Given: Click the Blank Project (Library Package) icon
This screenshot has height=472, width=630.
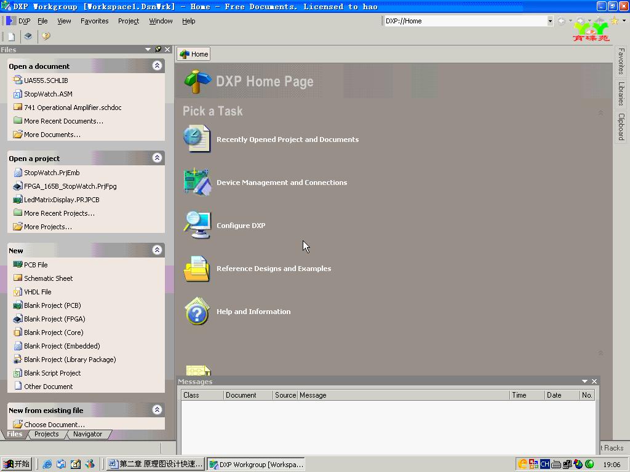Looking at the screenshot, I should click(x=18, y=359).
